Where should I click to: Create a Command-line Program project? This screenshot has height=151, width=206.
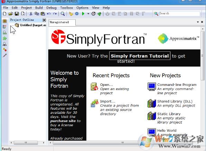177,85
